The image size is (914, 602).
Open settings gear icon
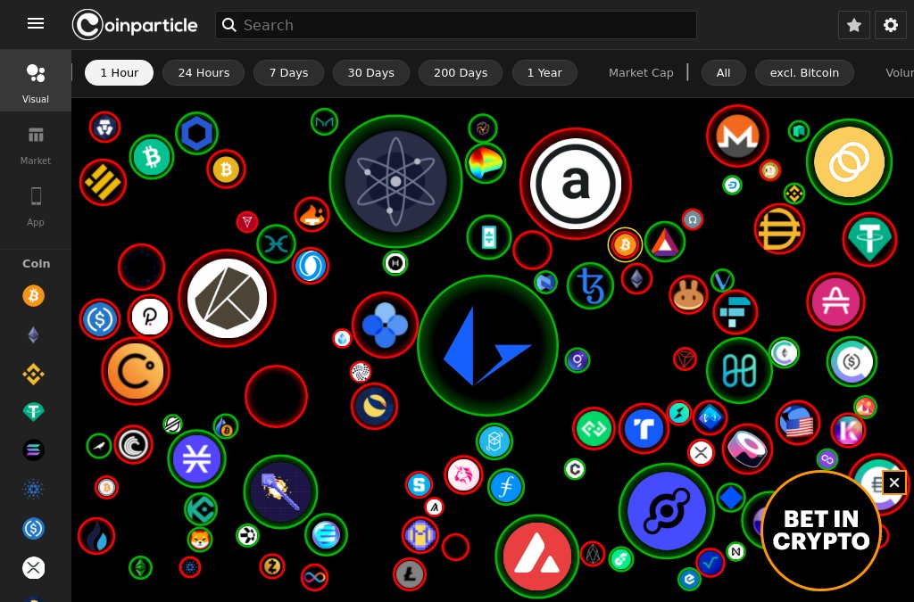pos(890,25)
